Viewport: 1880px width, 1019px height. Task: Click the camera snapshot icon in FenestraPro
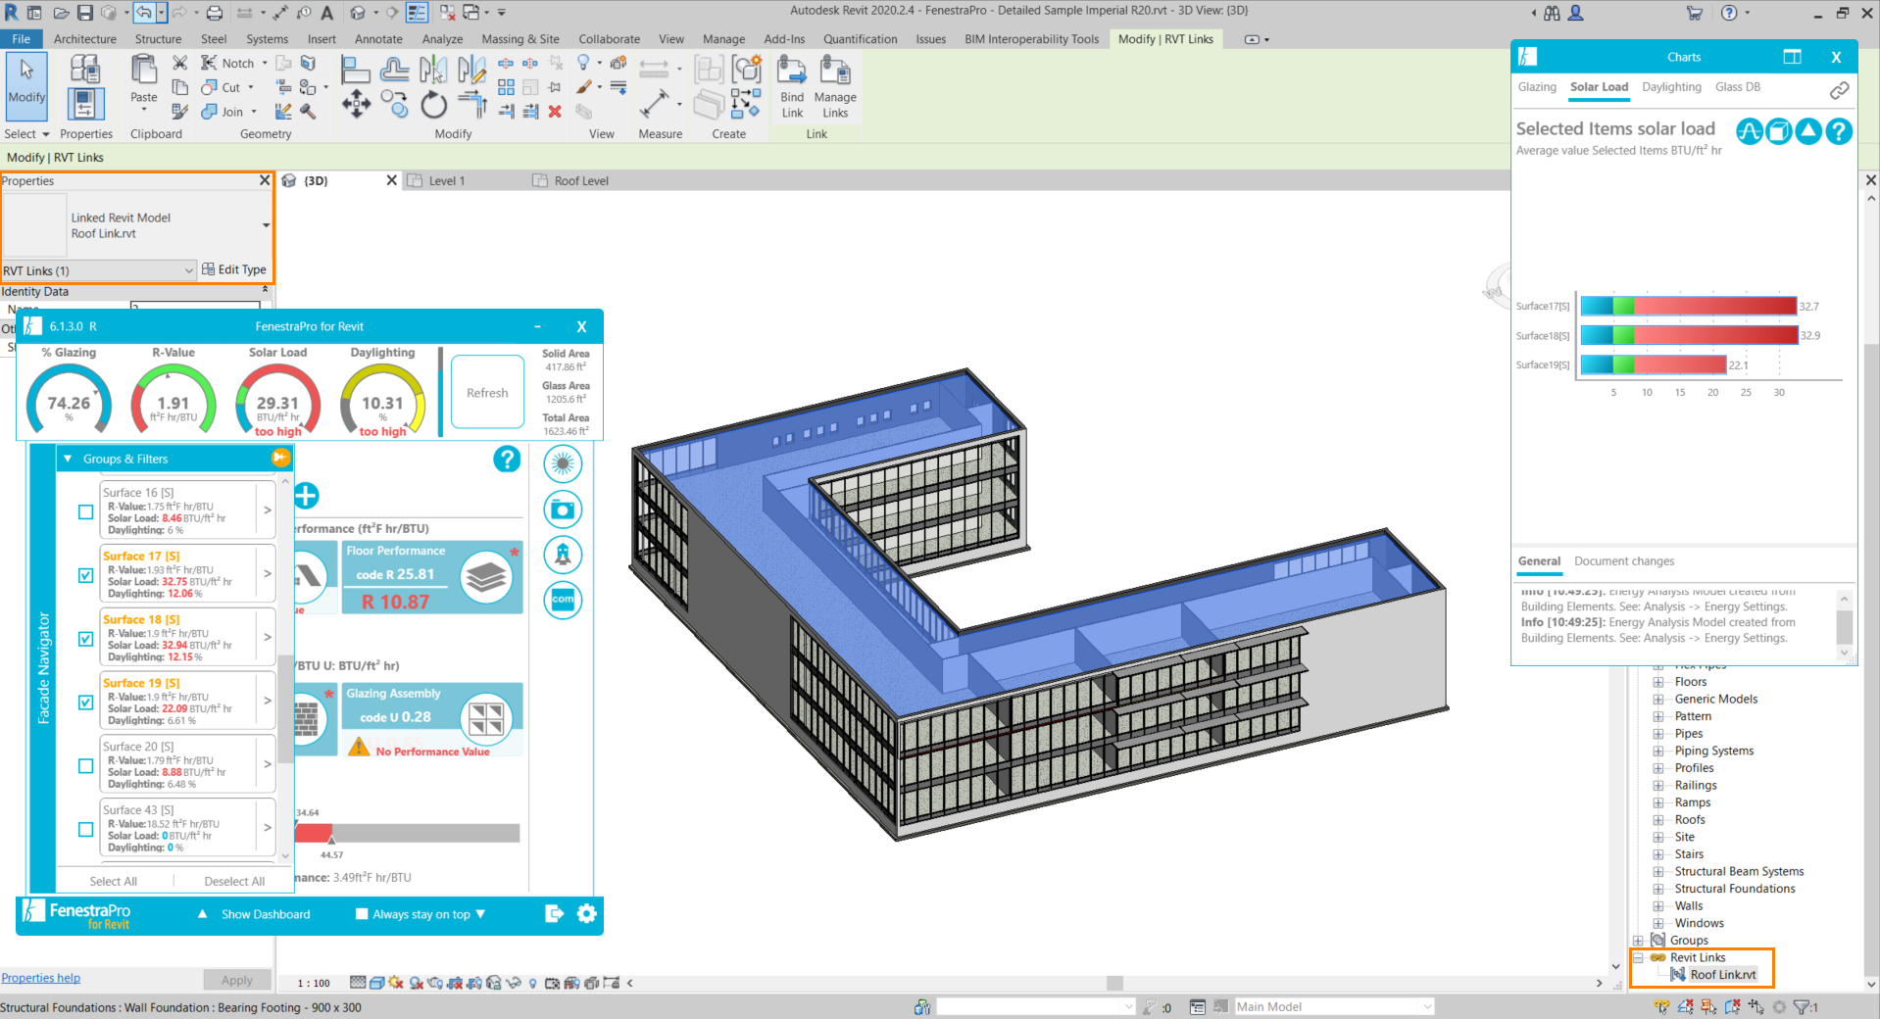563,509
